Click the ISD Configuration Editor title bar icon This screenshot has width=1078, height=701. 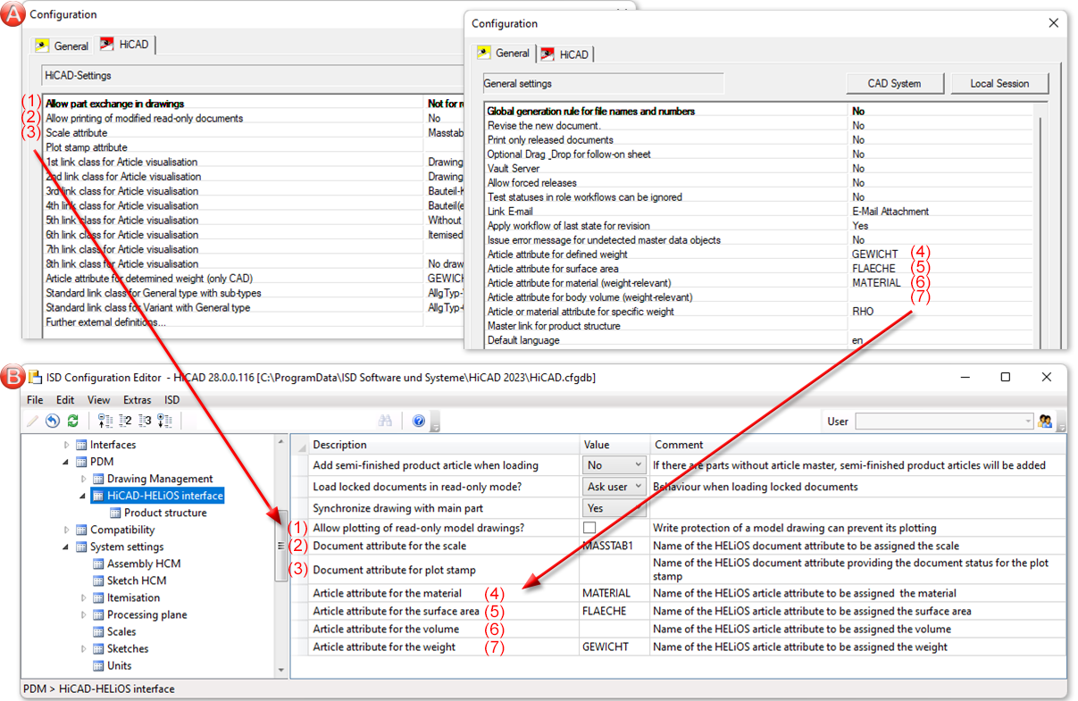coord(35,377)
